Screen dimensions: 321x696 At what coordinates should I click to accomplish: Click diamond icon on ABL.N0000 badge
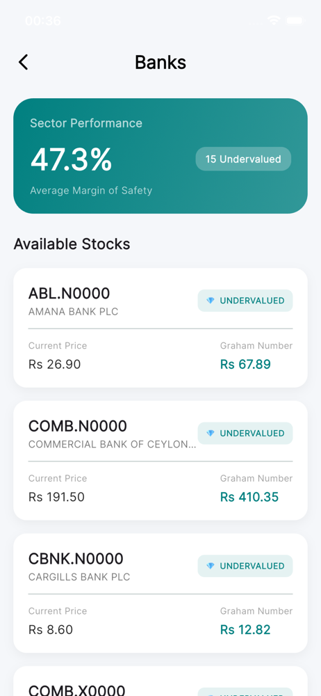click(211, 301)
